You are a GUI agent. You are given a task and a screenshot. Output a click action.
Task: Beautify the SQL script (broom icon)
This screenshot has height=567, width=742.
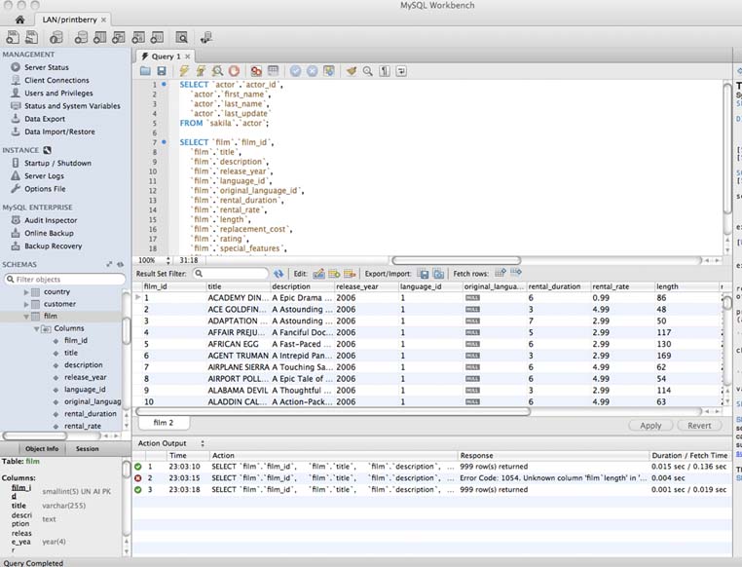coord(352,71)
